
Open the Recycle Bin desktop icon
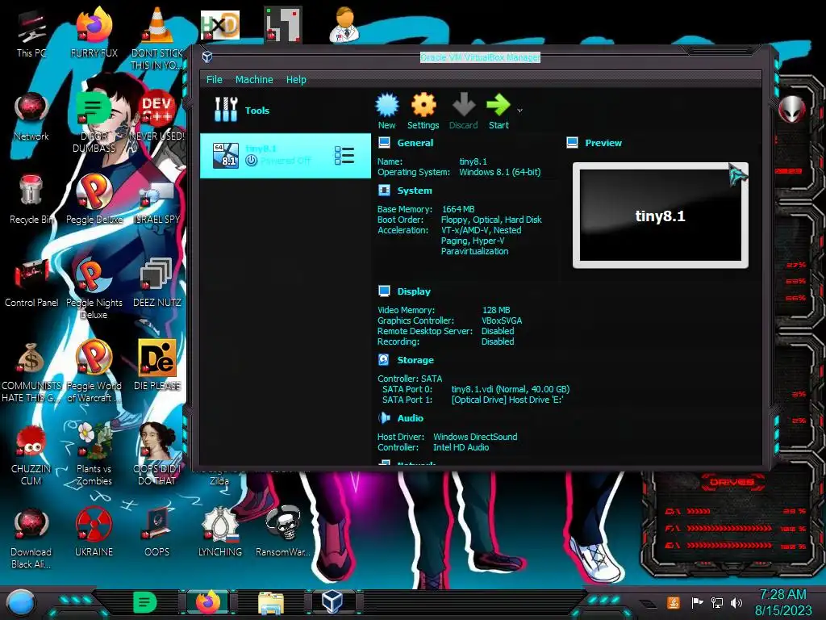point(31,200)
